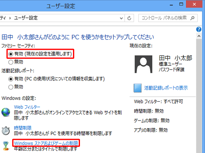Image resolution: width=205 pixels, height=153 pixels.
Task: Click the refresh icon beside address bar
Action: pos(129,18)
